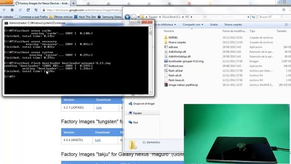Click the Firefox forward arrow
Viewport: 291px width, 164px height.
(4, 10)
